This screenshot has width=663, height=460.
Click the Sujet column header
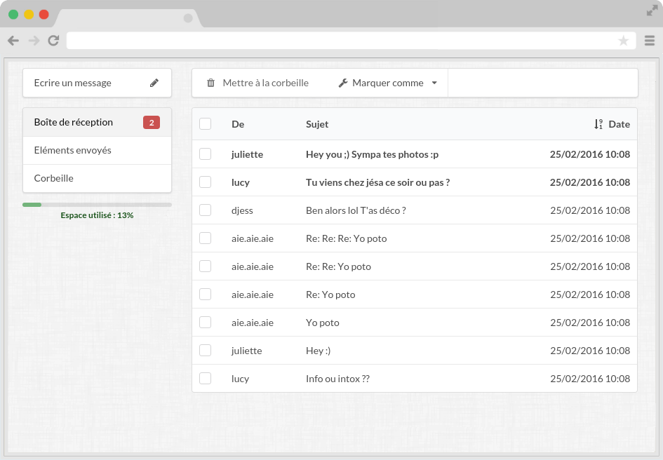coord(317,124)
